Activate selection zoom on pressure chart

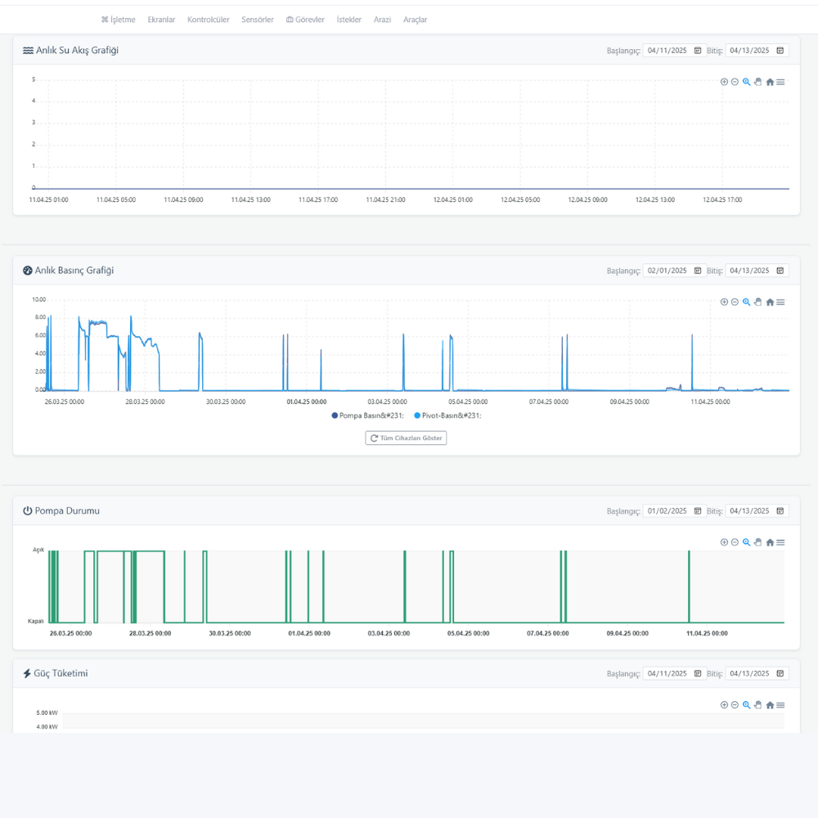746,302
